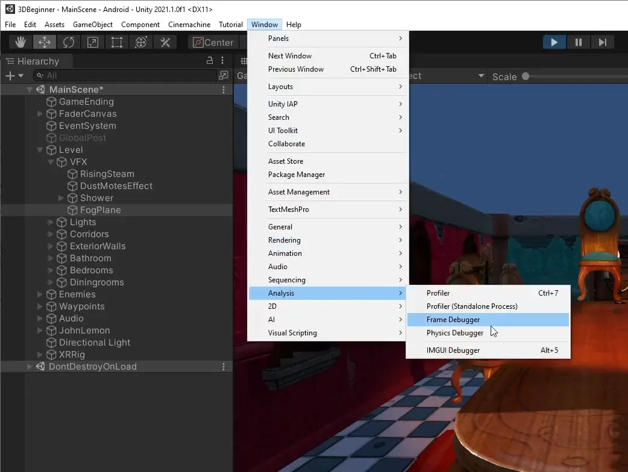The height and width of the screenshot is (472, 628).
Task: Open custom editor tools (wrench icon)
Action: 165,42
